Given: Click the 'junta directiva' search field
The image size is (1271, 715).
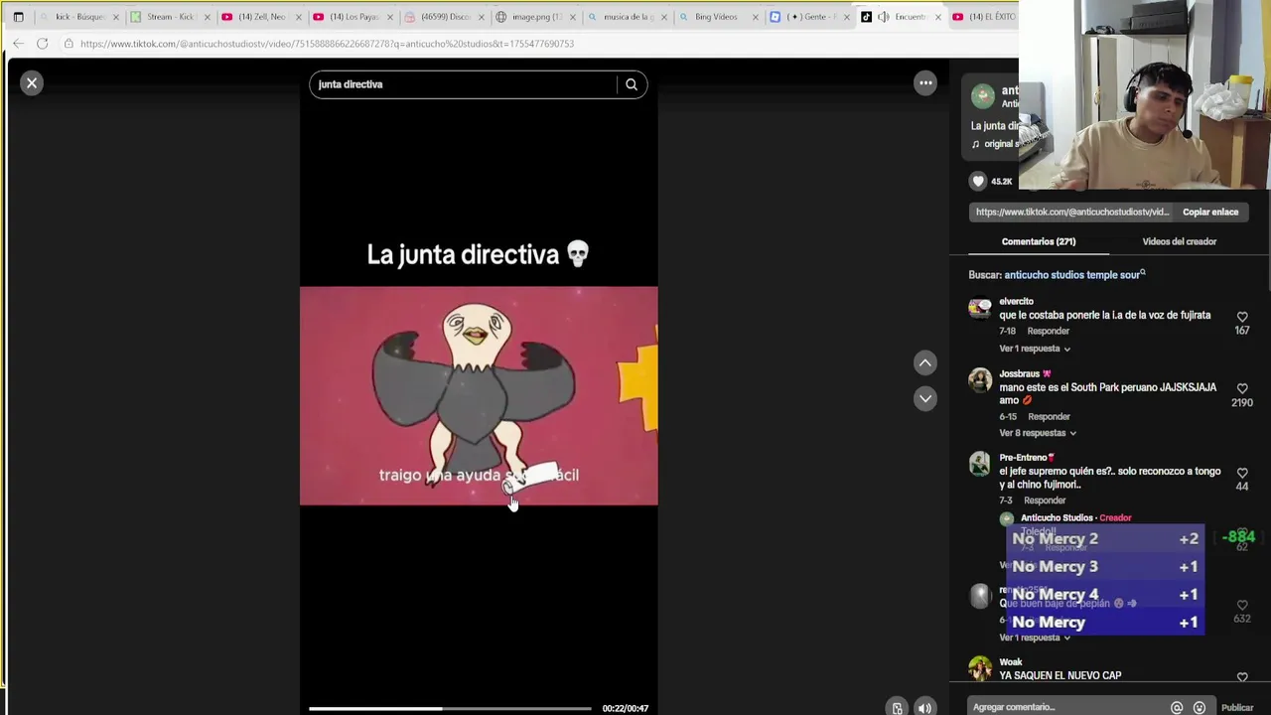Looking at the screenshot, I should [x=463, y=84].
